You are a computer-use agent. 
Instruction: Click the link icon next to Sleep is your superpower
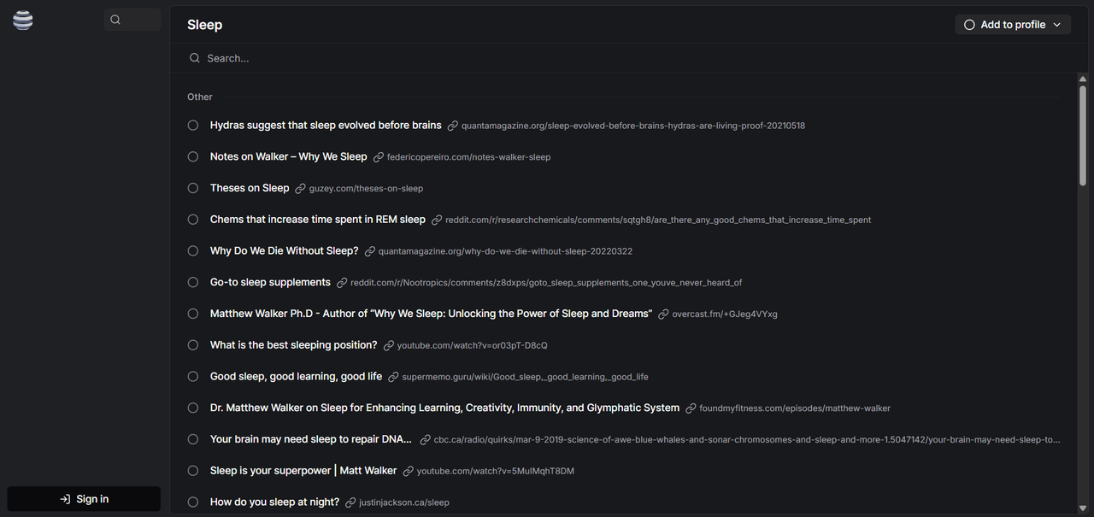tap(409, 471)
